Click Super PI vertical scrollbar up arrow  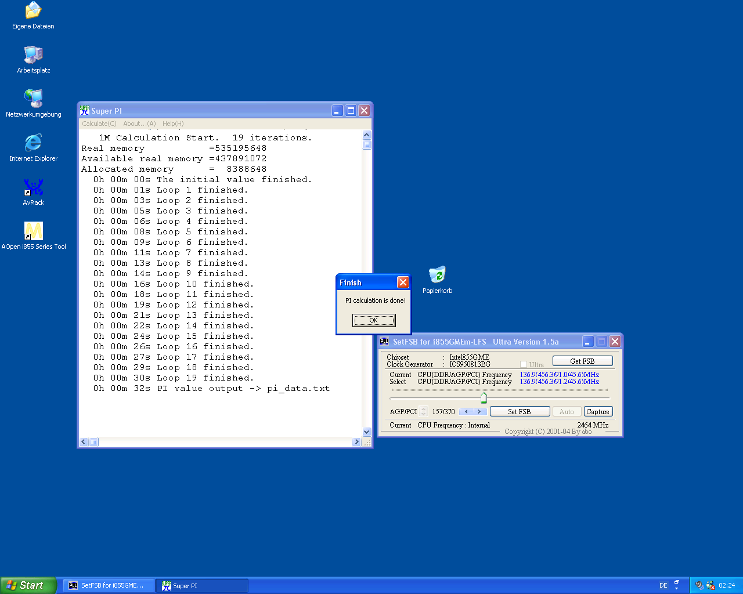[x=366, y=135]
